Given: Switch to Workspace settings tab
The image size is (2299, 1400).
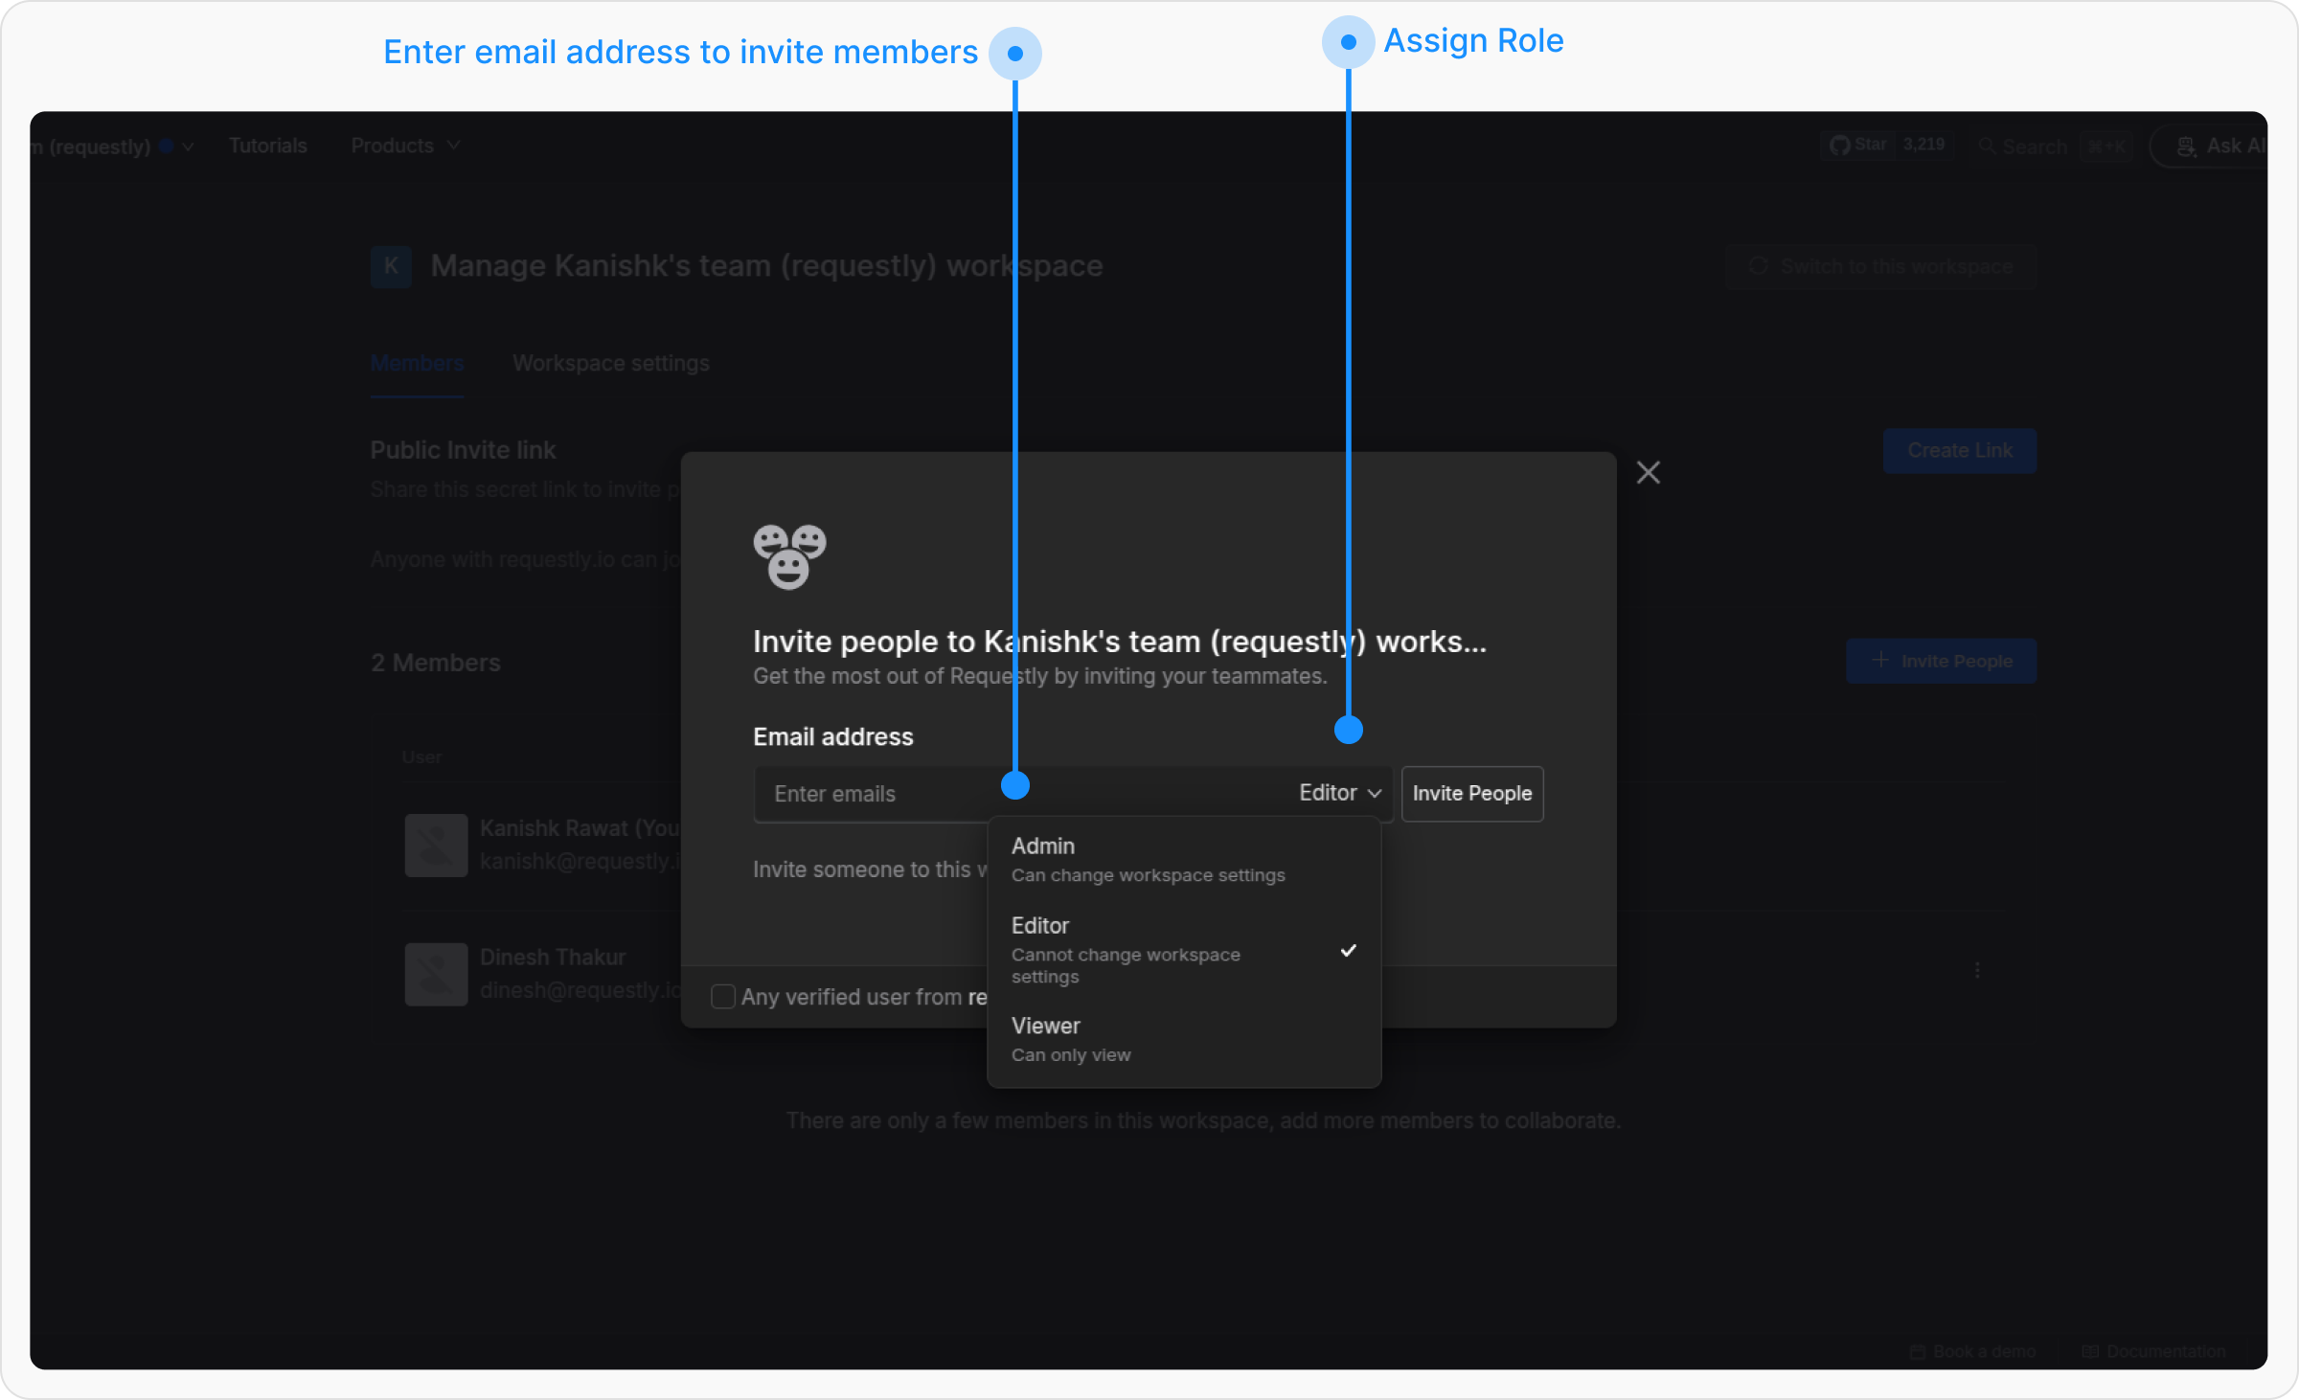Looking at the screenshot, I should point(610,364).
